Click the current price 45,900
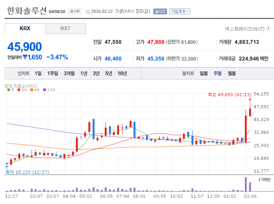This screenshot has width=274, height=204. [x=25, y=47]
